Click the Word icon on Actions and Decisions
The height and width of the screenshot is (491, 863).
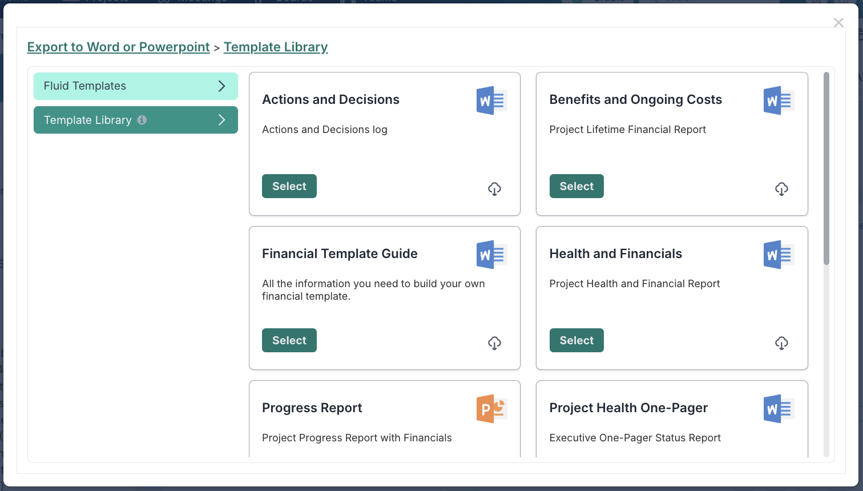coord(491,100)
